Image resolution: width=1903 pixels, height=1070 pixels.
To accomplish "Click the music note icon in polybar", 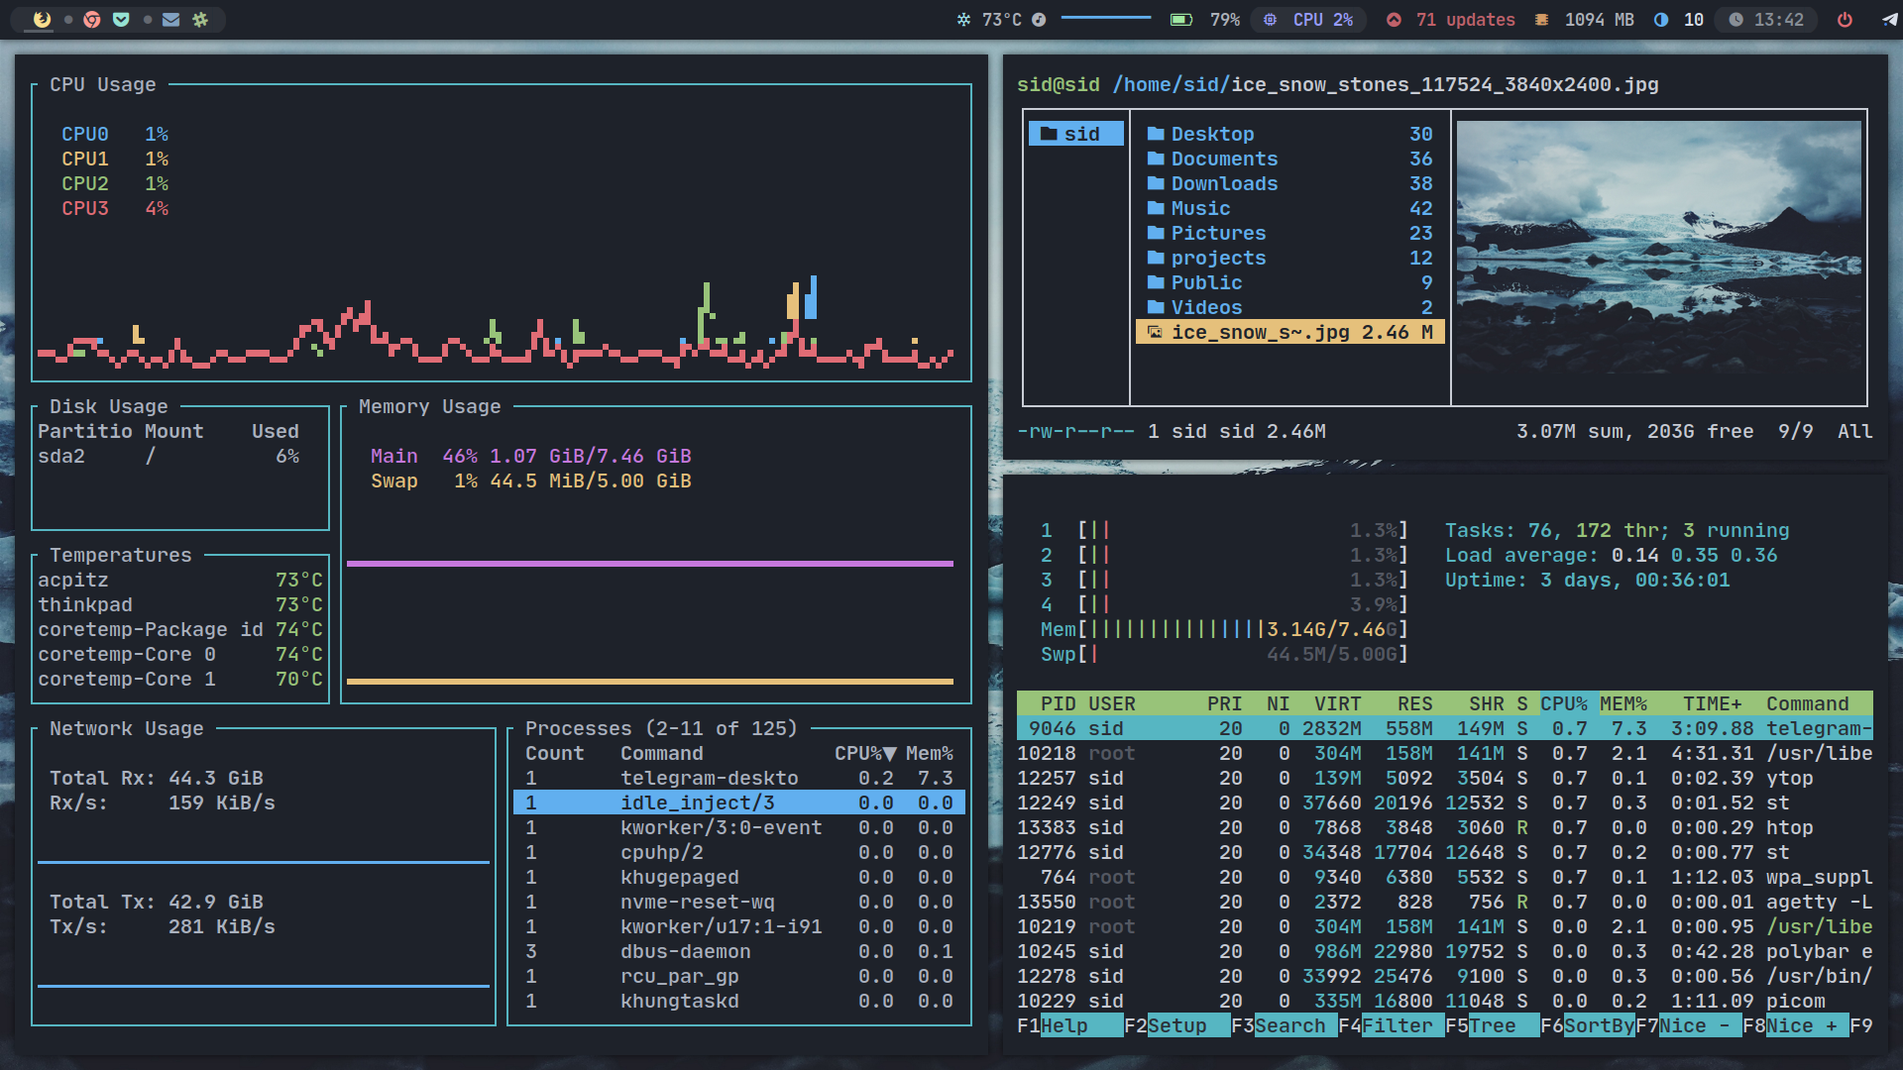I will (x=1039, y=20).
